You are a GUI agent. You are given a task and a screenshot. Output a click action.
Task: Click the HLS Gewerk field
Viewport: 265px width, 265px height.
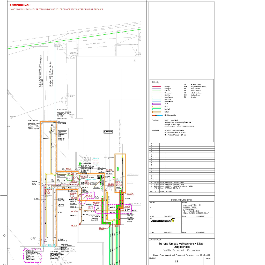click(176, 262)
